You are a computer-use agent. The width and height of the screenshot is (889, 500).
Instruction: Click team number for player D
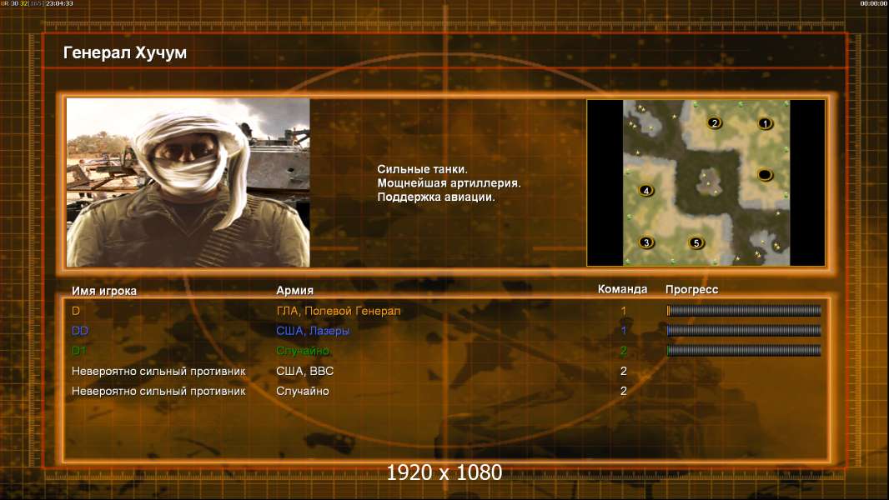click(x=624, y=311)
